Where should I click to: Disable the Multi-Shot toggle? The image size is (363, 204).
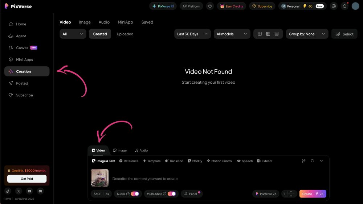tap(172, 194)
